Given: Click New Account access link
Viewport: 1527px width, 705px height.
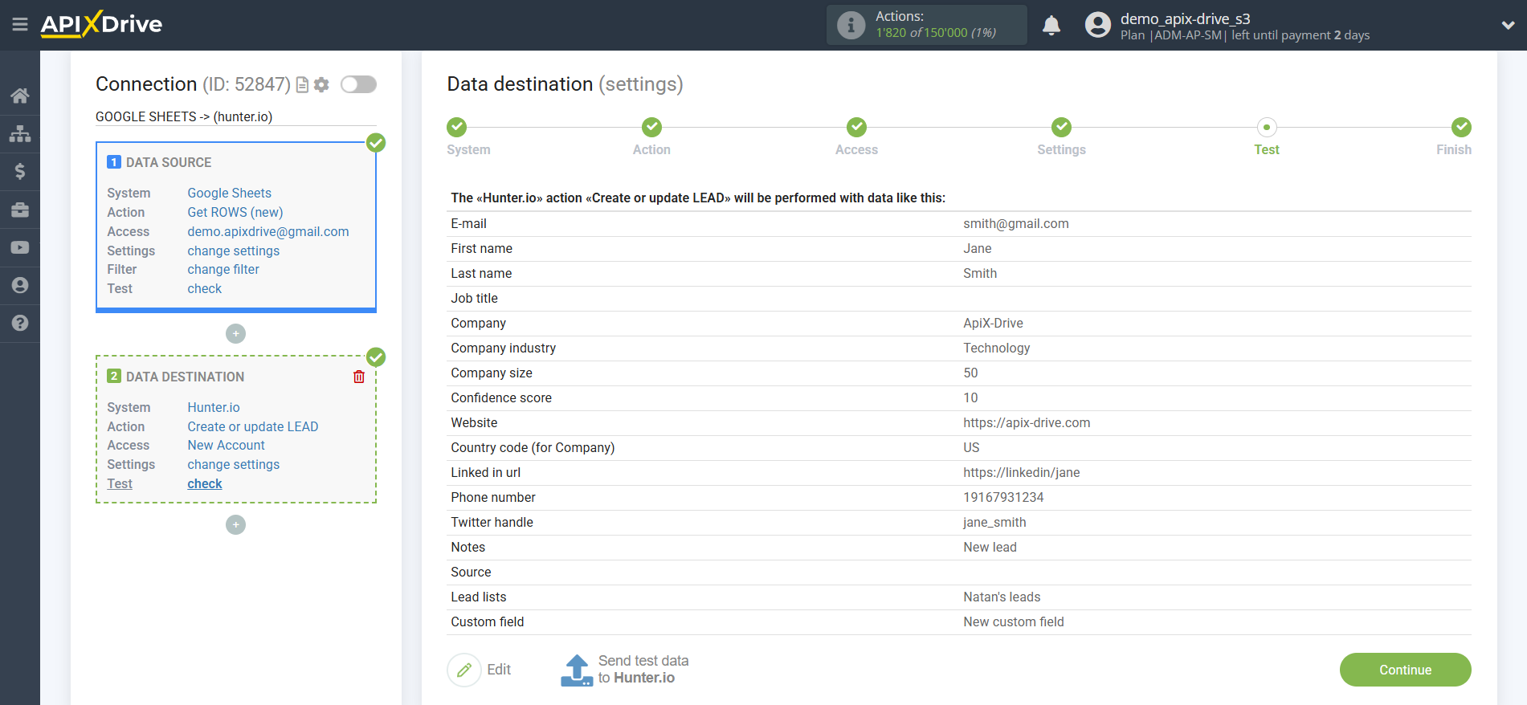Looking at the screenshot, I should pos(226,445).
